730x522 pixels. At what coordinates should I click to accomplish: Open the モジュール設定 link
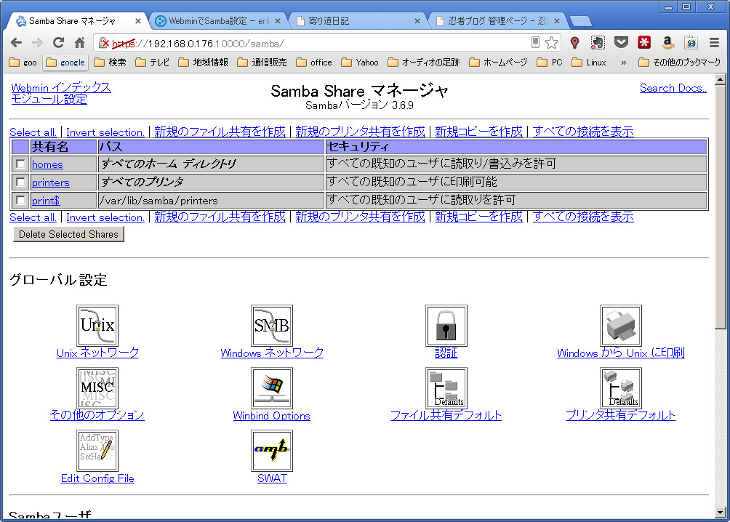point(49,99)
